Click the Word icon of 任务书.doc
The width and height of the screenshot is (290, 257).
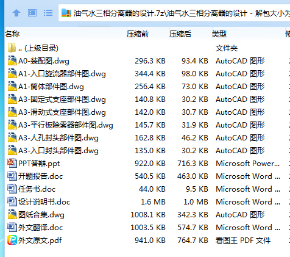[x=12, y=189]
